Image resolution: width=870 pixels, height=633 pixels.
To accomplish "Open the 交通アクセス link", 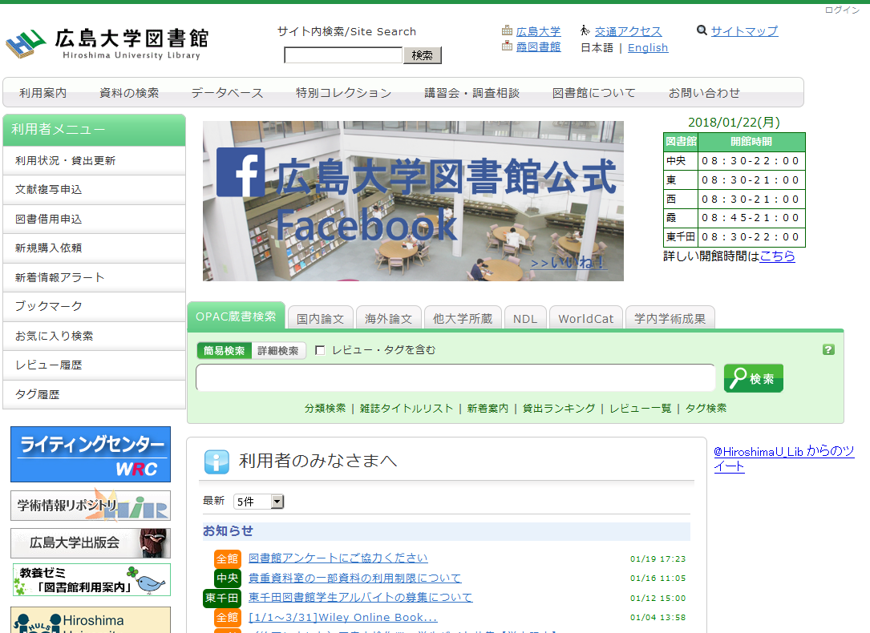I will pyautogui.click(x=628, y=31).
